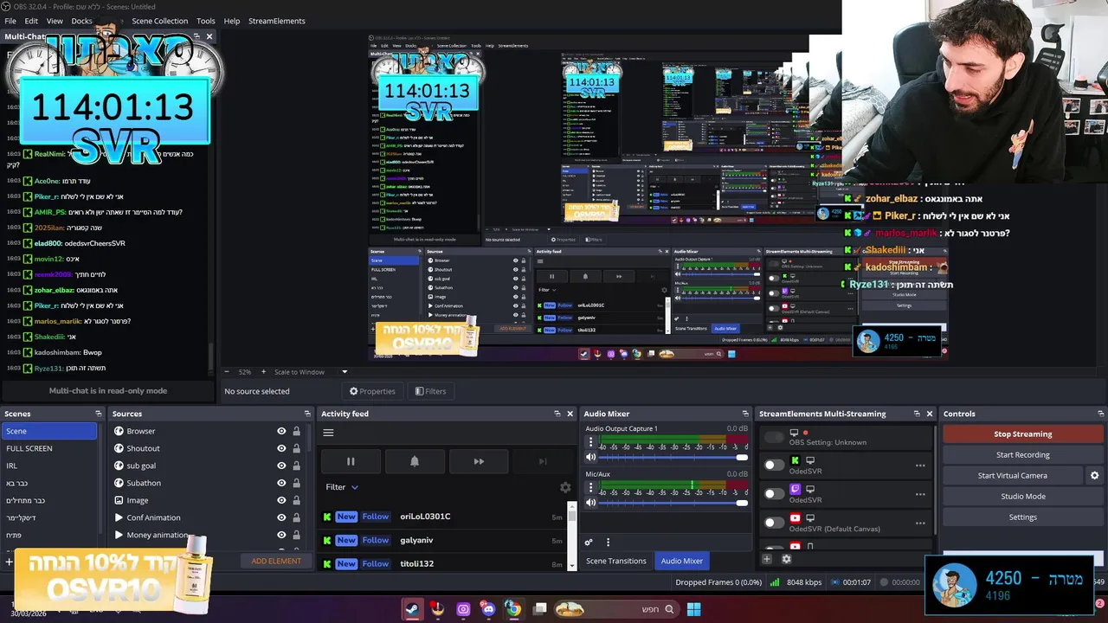
Task: Hide the Conf Animation source
Action: pyautogui.click(x=281, y=517)
